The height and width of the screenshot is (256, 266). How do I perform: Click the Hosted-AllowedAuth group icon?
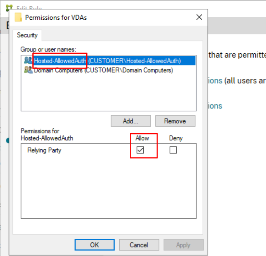(x=28, y=61)
